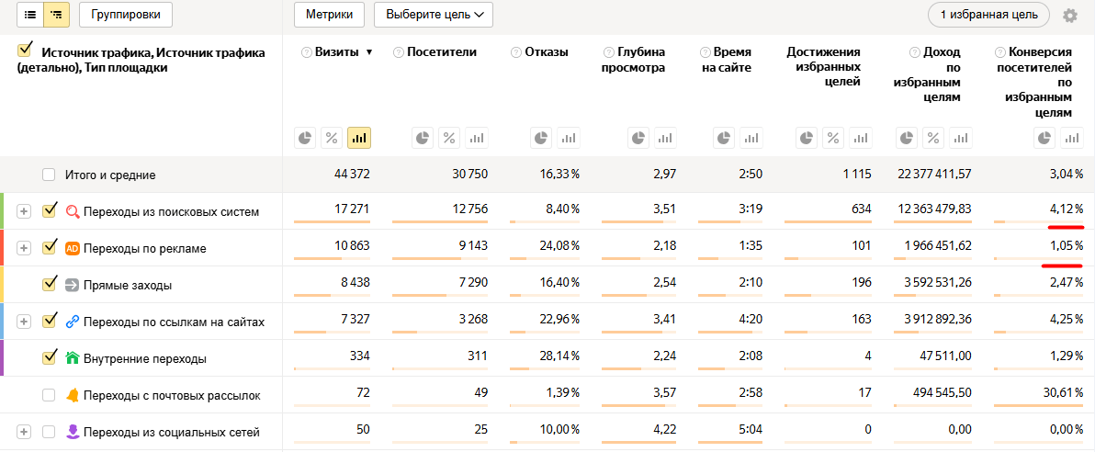Viewport: 1095px width, 452px height.
Task: Uncheck Переходы из поисковых систем row
Action: coord(50,211)
